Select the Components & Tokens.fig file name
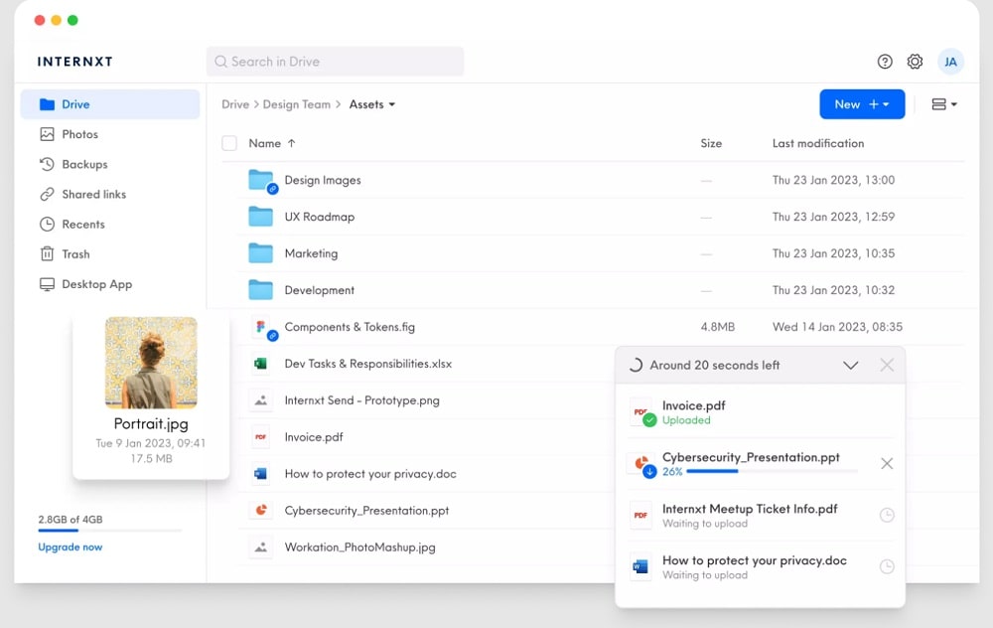The height and width of the screenshot is (628, 993). coord(350,327)
